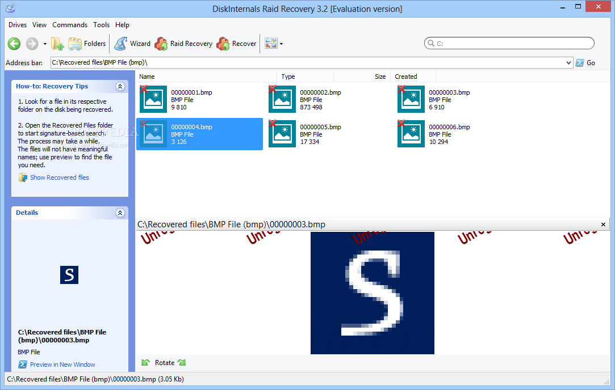This screenshot has height=390, width=615.
Task: Select the 00000004.bmp file icon
Action: tap(153, 134)
